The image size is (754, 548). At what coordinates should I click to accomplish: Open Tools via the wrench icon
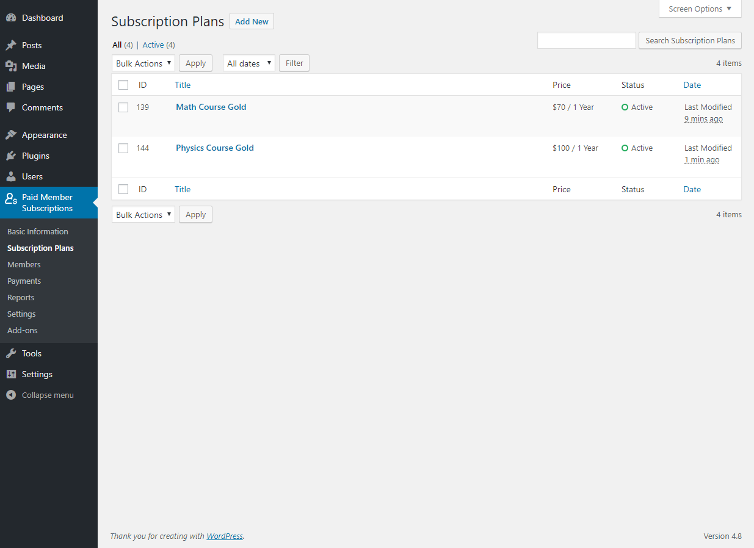[x=12, y=353]
